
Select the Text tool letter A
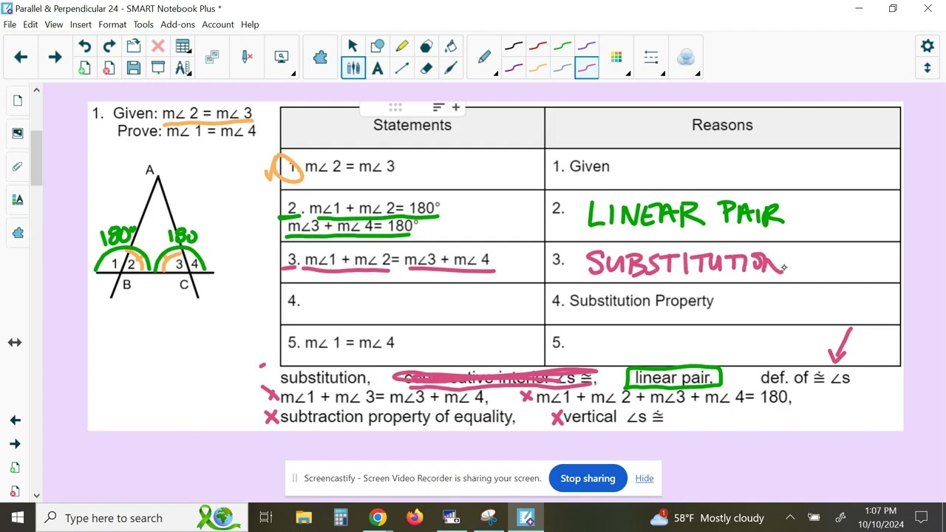coord(378,68)
